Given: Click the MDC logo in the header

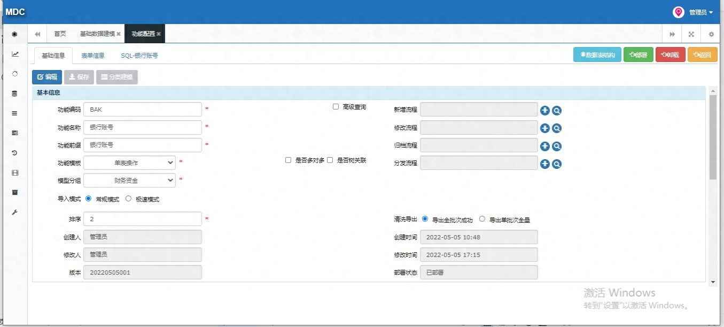Looking at the screenshot, I should coord(15,12).
